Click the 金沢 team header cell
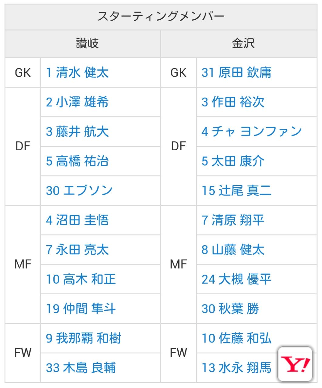The image size is (322, 388). click(x=243, y=44)
